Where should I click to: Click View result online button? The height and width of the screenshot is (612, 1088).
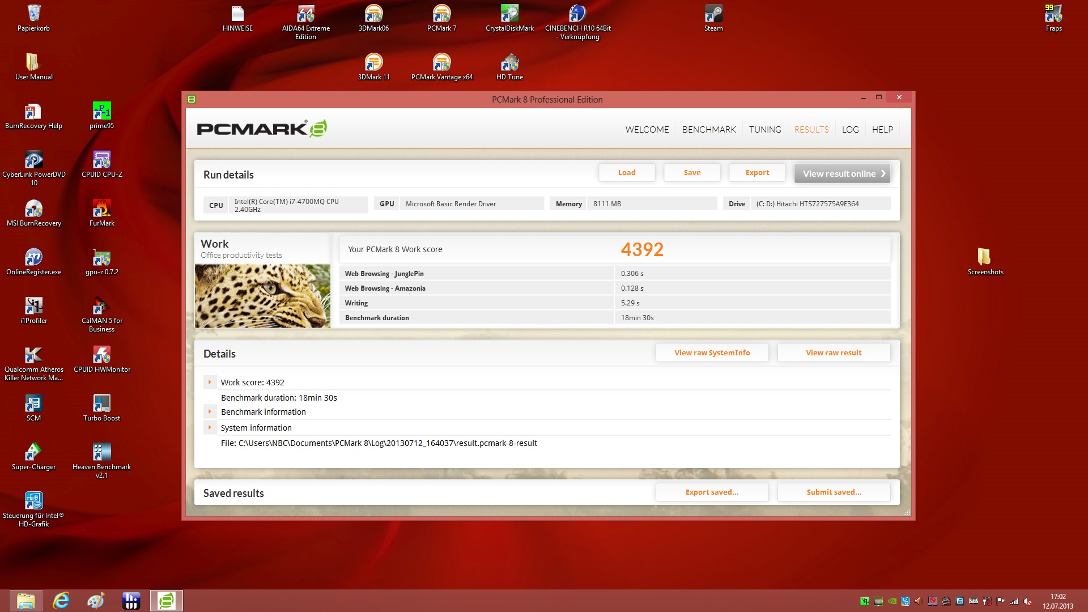pos(842,173)
